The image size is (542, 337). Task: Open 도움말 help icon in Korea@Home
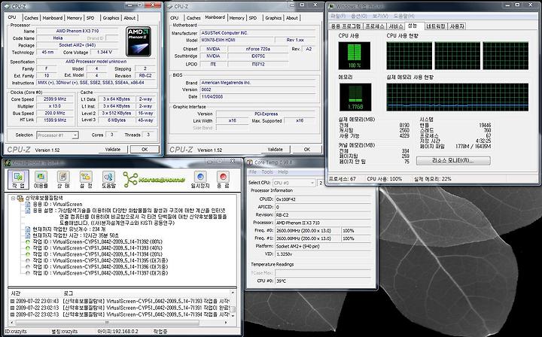pos(108,179)
